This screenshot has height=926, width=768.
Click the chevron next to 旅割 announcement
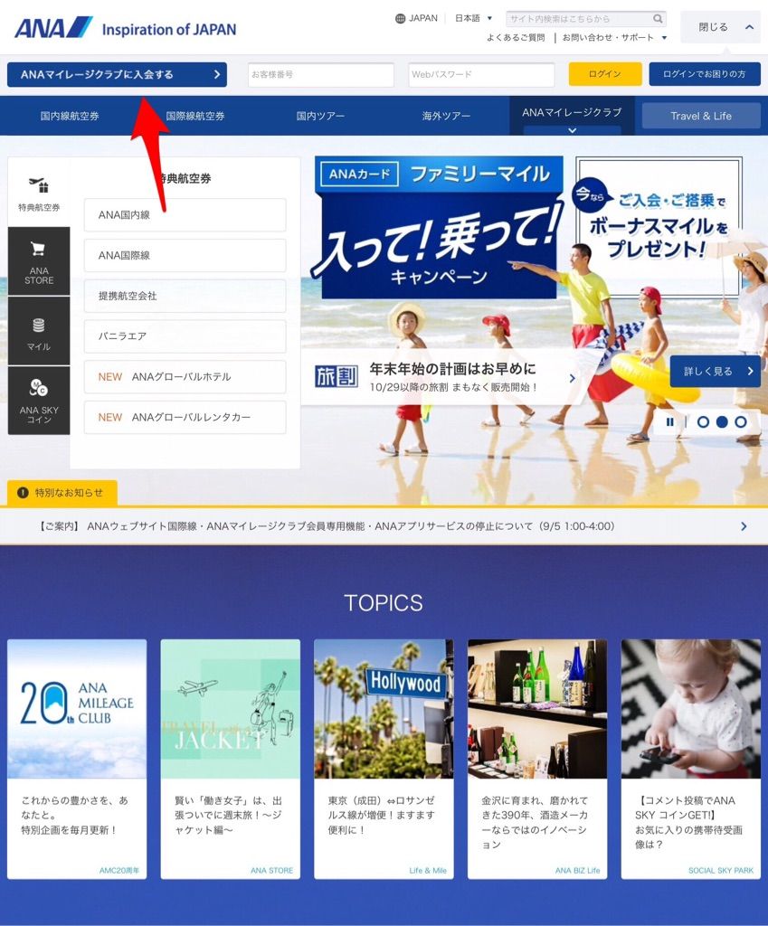572,378
